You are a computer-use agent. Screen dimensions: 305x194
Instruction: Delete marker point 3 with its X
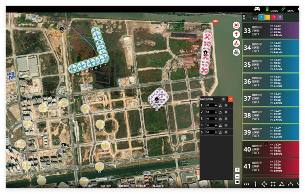(x=226, y=118)
